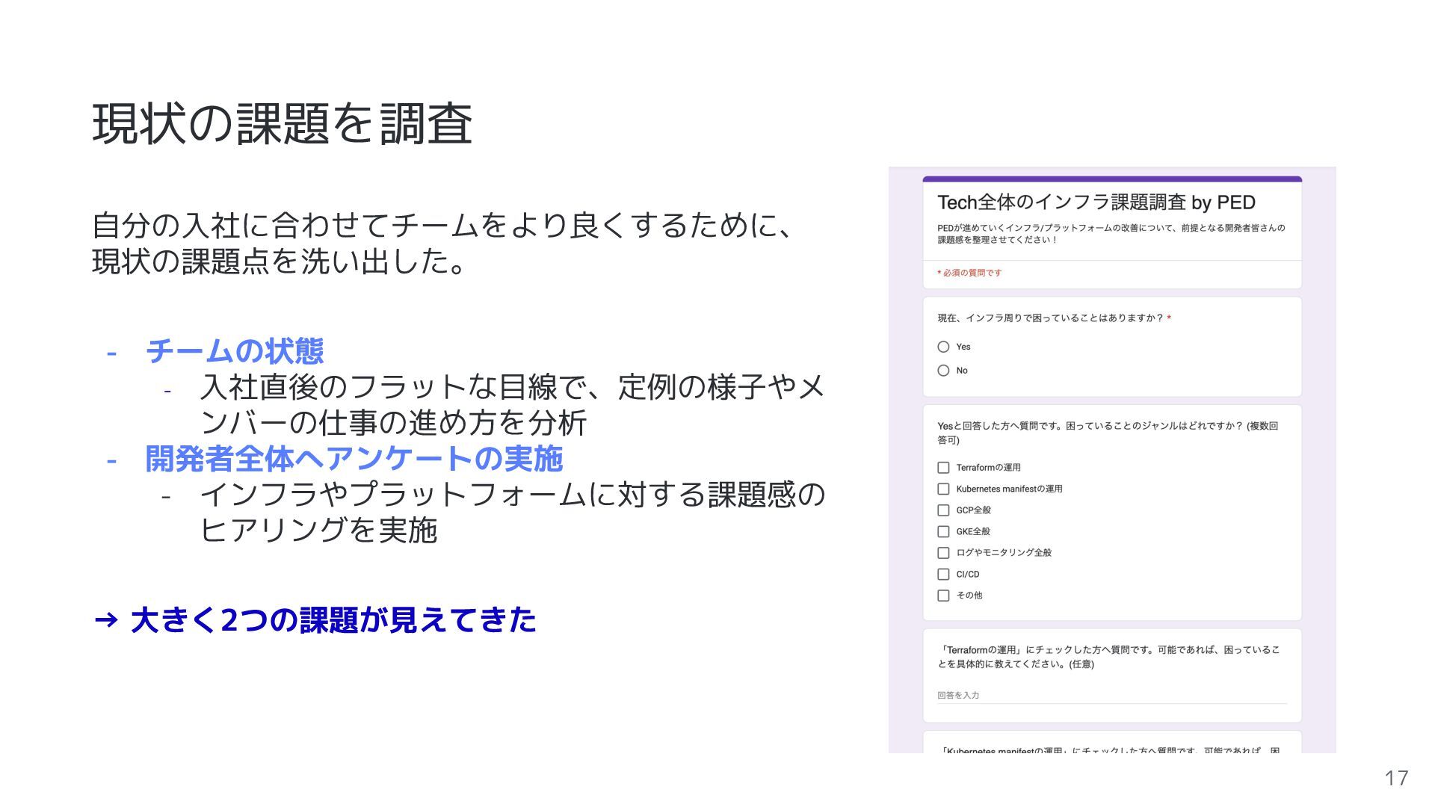Click the 大きく2つの課題が見えてきた conclusion text
The height and width of the screenshot is (807, 1435).
tap(333, 619)
